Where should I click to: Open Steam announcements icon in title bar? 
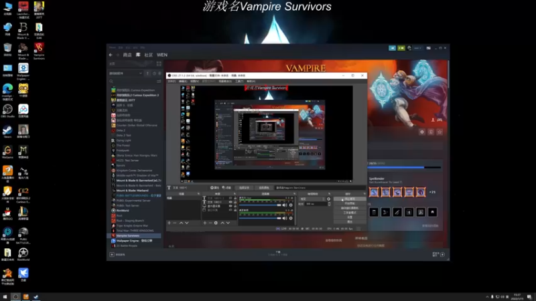392,48
